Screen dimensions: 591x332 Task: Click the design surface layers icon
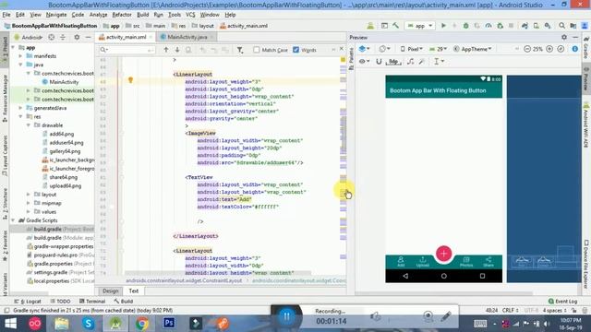[364, 49]
